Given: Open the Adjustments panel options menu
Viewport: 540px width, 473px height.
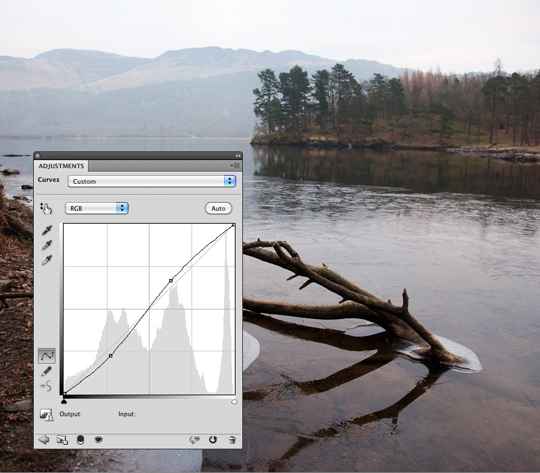Looking at the screenshot, I should coord(235,166).
